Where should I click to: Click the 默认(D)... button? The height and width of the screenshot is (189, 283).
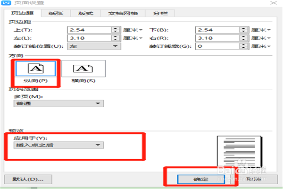point(28,179)
